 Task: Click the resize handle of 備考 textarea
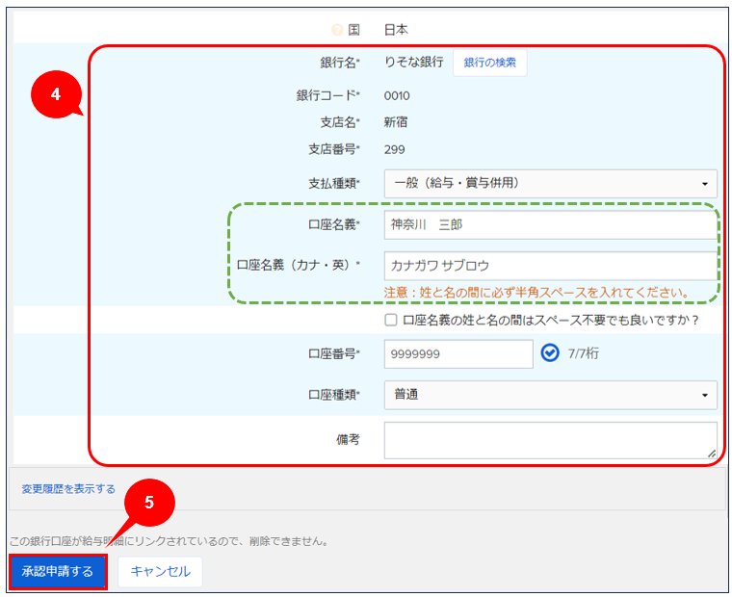[x=712, y=454]
